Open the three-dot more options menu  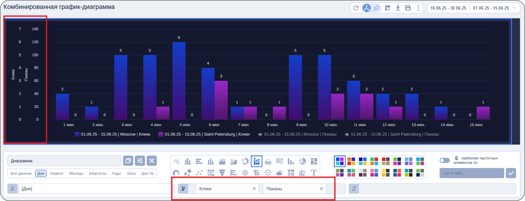(x=418, y=8)
